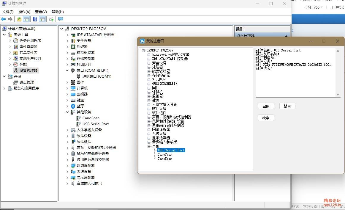The image size is (345, 210).
Task: Open the 帮助(H) menu
Action: tap(58, 12)
